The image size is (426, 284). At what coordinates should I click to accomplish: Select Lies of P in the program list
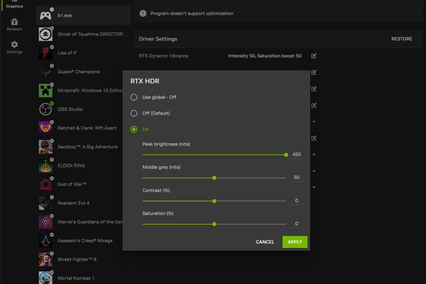point(67,53)
